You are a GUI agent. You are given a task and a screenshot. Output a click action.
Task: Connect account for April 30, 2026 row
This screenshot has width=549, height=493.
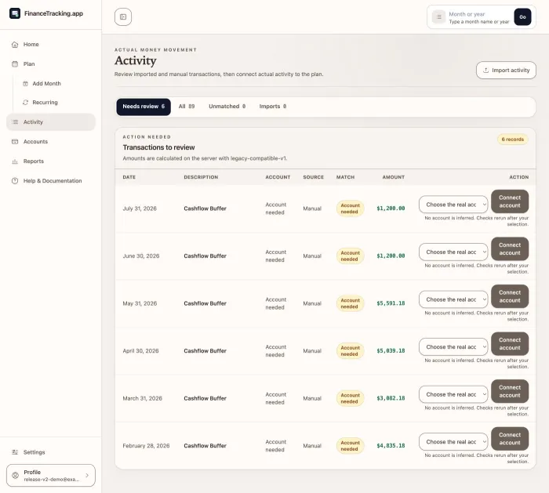510,343
